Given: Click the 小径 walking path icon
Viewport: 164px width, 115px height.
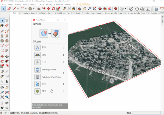Looking at the screenshot, I should coord(37,62).
